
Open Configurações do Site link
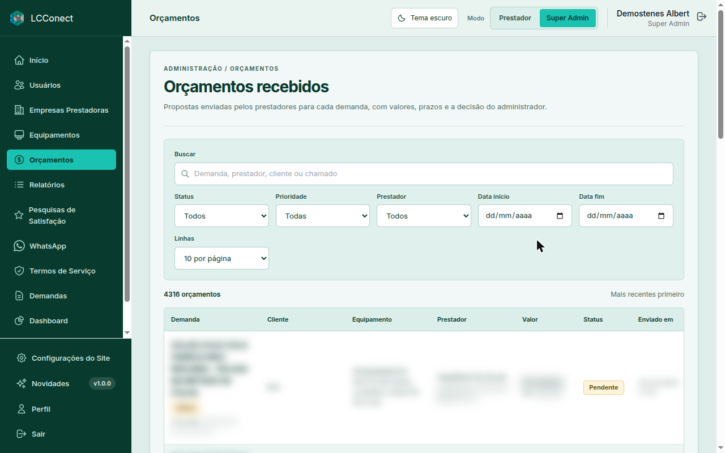coord(66,358)
